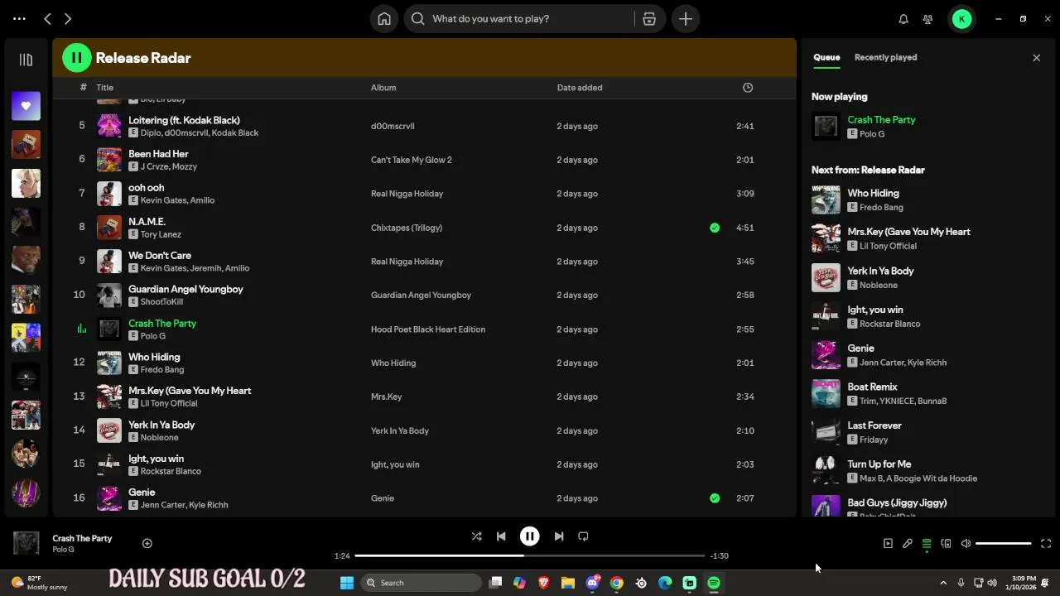Image resolution: width=1060 pixels, height=596 pixels.
Task: Open the Fredo Bang artist link in tracklist
Action: [x=162, y=370]
